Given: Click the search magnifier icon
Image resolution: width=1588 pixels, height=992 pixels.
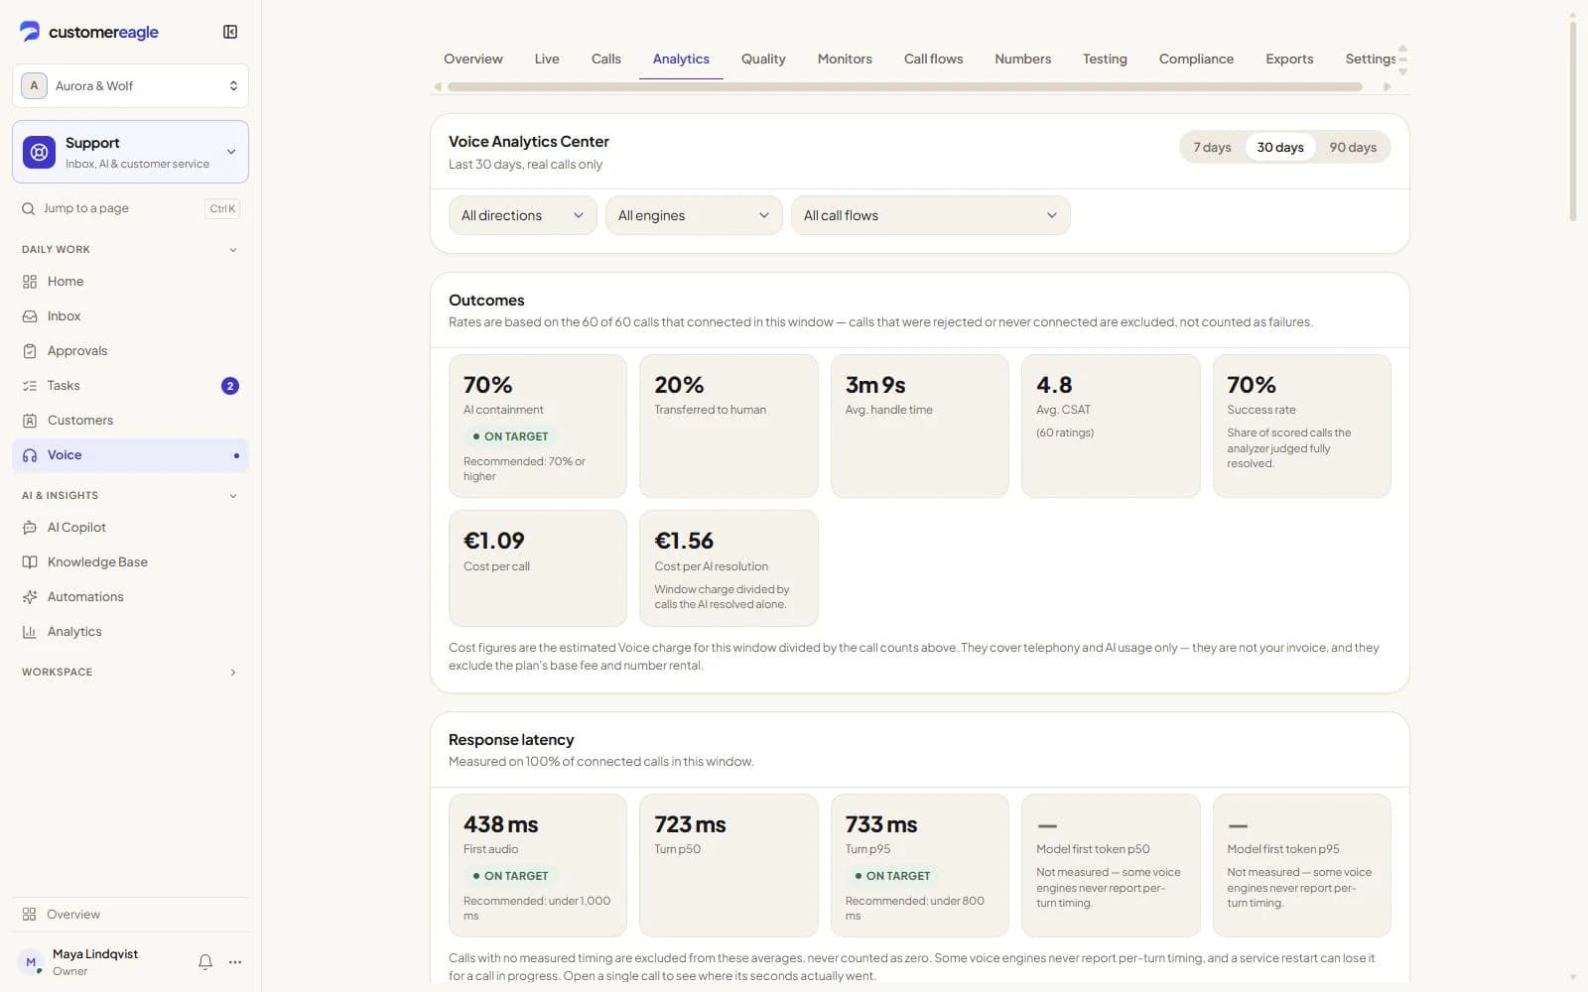Looking at the screenshot, I should (x=29, y=208).
